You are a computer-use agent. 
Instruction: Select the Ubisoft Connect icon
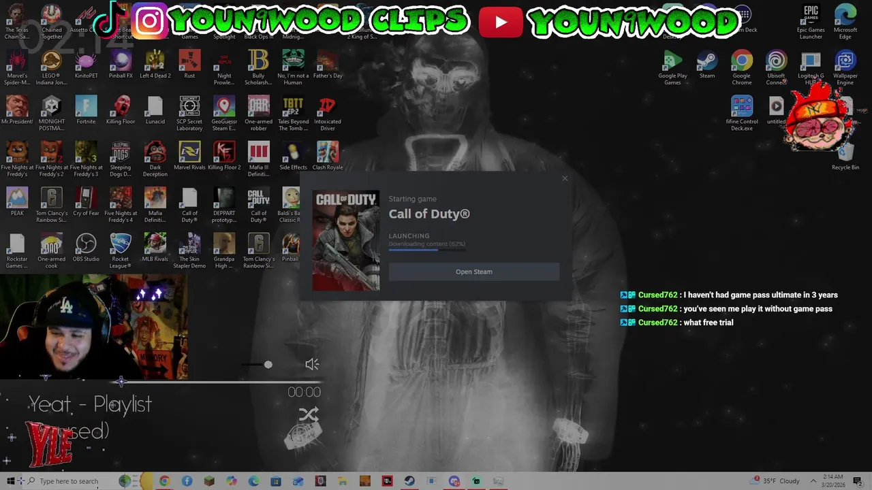tap(776, 68)
